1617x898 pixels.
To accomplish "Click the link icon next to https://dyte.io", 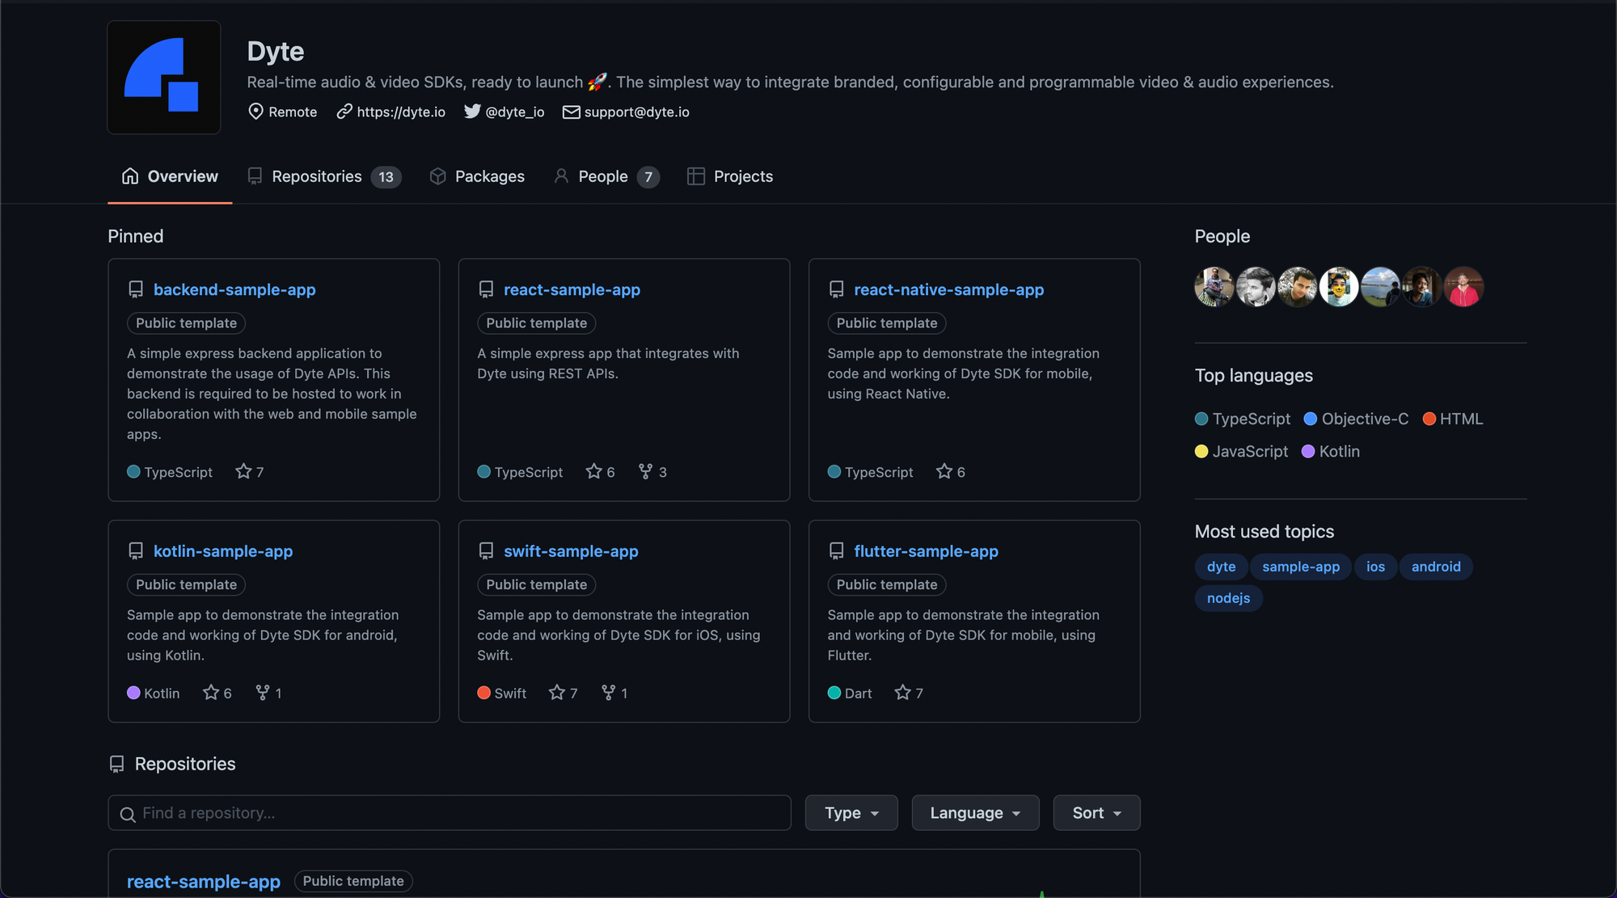I will (x=344, y=112).
